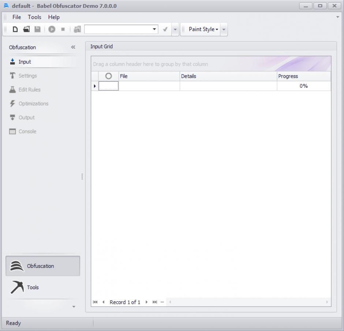Save project with the floppy disk icon
Viewport: 344px width, 331px height.
pos(38,29)
